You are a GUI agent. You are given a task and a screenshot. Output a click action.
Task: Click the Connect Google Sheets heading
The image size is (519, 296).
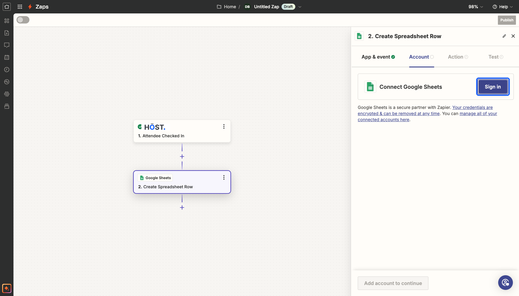(411, 87)
